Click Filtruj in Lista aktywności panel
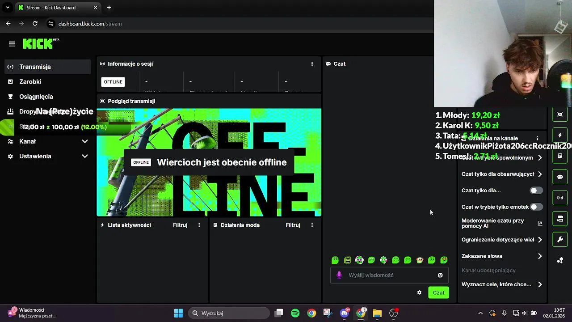 tap(180, 225)
